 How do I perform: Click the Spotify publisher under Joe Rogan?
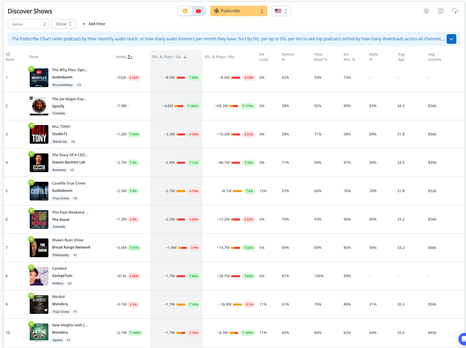click(58, 106)
